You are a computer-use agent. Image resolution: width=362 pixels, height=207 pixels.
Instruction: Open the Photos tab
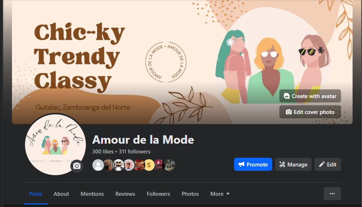(x=190, y=194)
